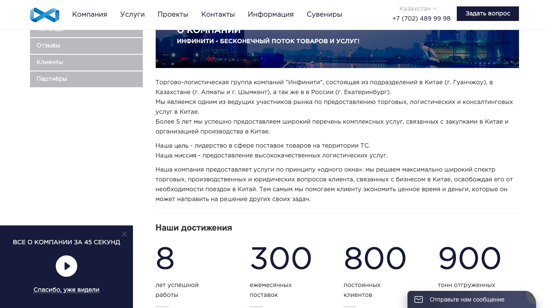549x308 pixels.
Task: Open the Компания menu
Action: click(90, 15)
